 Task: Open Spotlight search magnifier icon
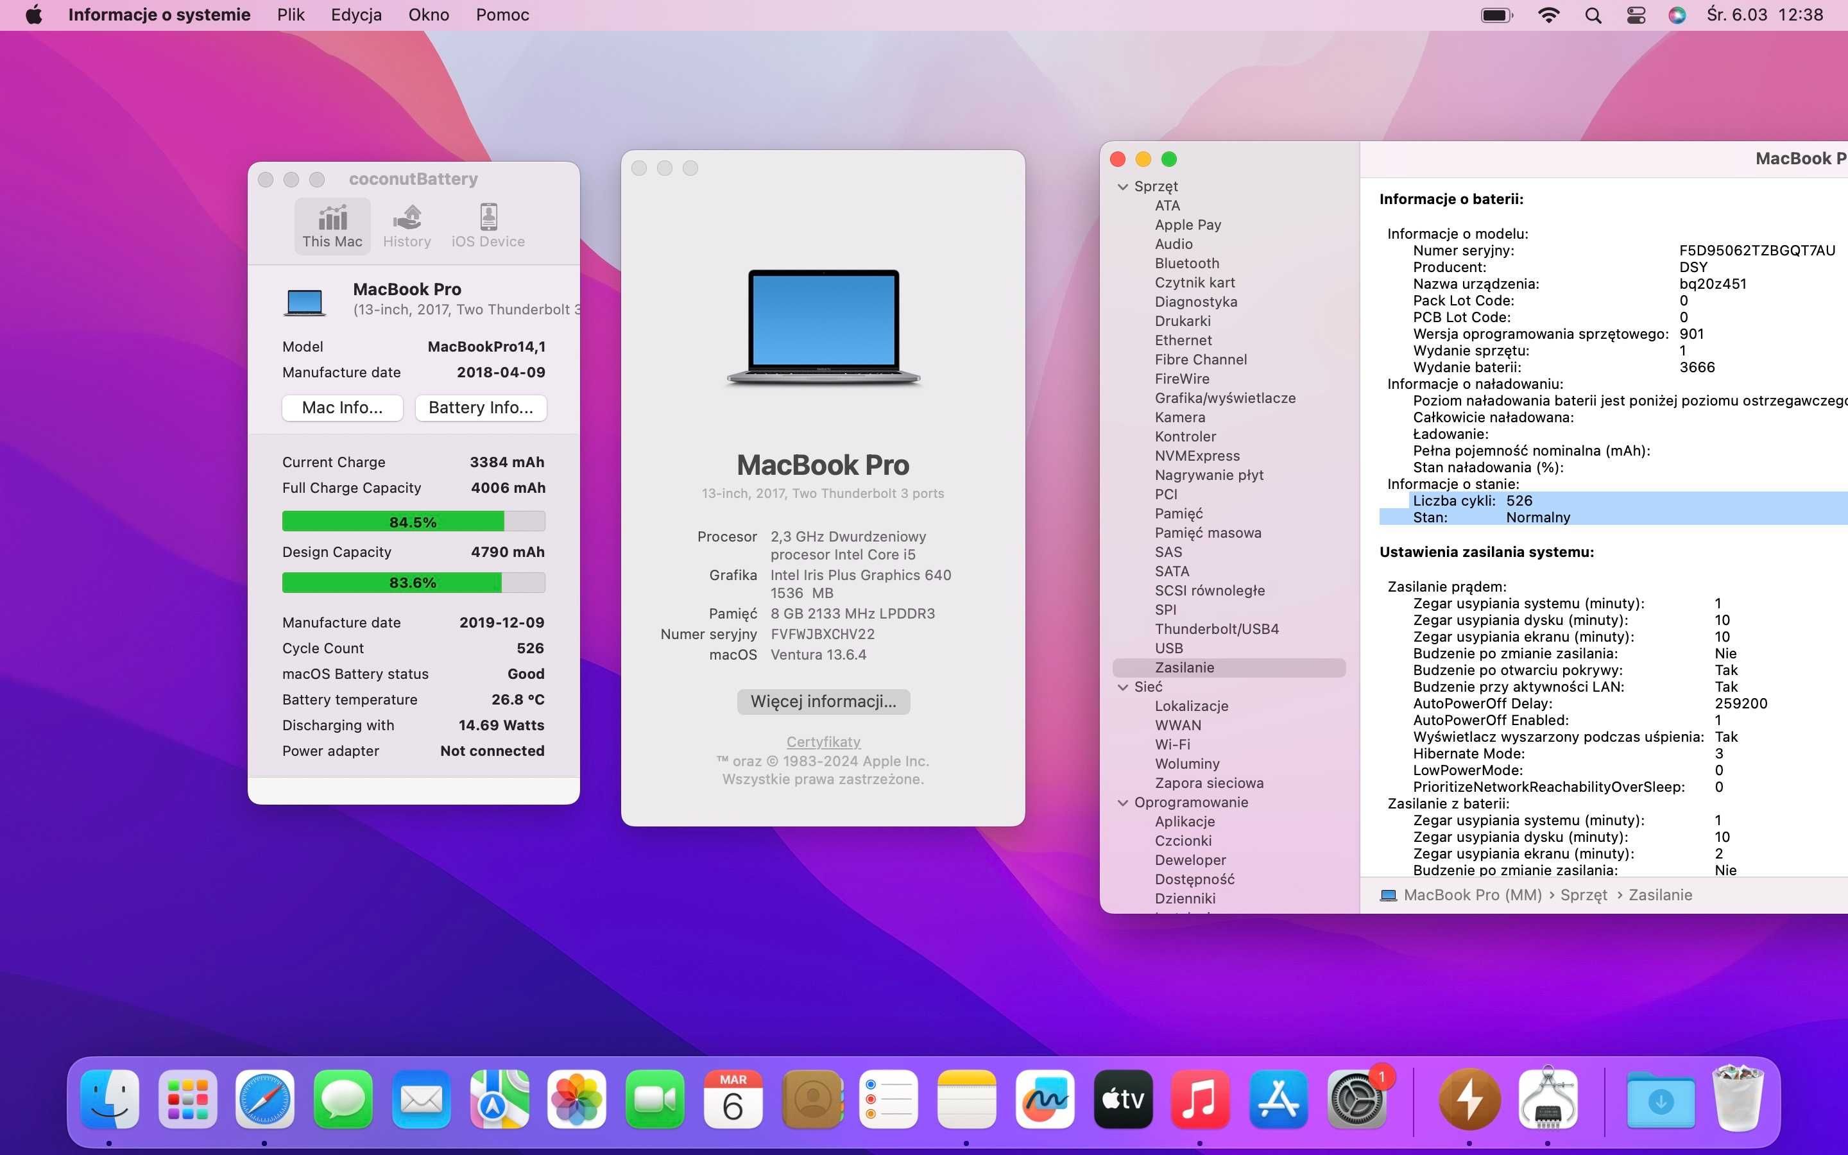(x=1593, y=15)
